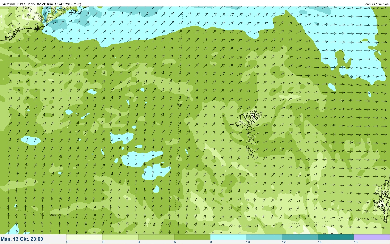Click the lavender legend swatch above 16
The height and width of the screenshot is (244, 390).
point(372,237)
